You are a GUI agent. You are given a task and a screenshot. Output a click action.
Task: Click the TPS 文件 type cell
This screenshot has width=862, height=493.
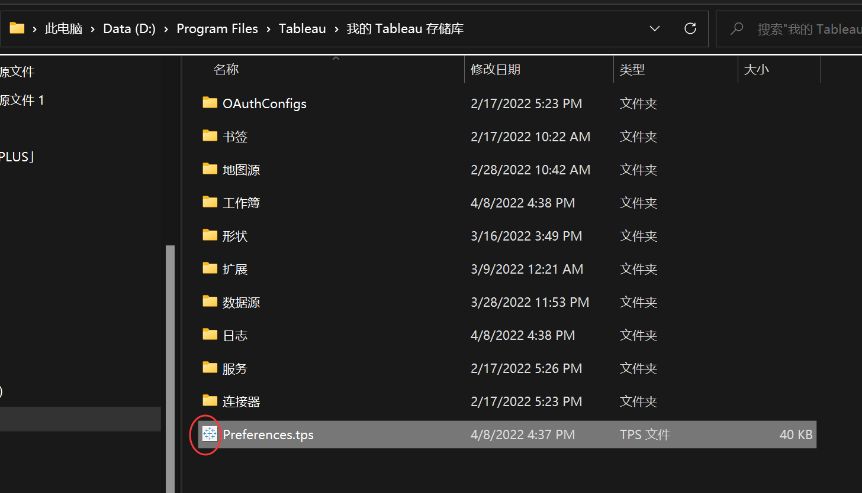645,434
